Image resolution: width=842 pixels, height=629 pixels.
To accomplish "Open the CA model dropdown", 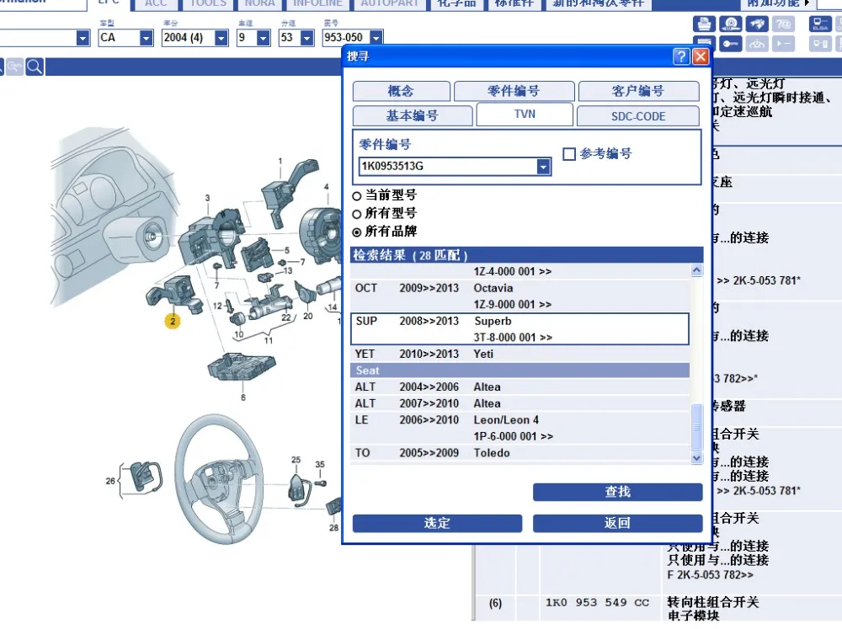I will click(146, 38).
